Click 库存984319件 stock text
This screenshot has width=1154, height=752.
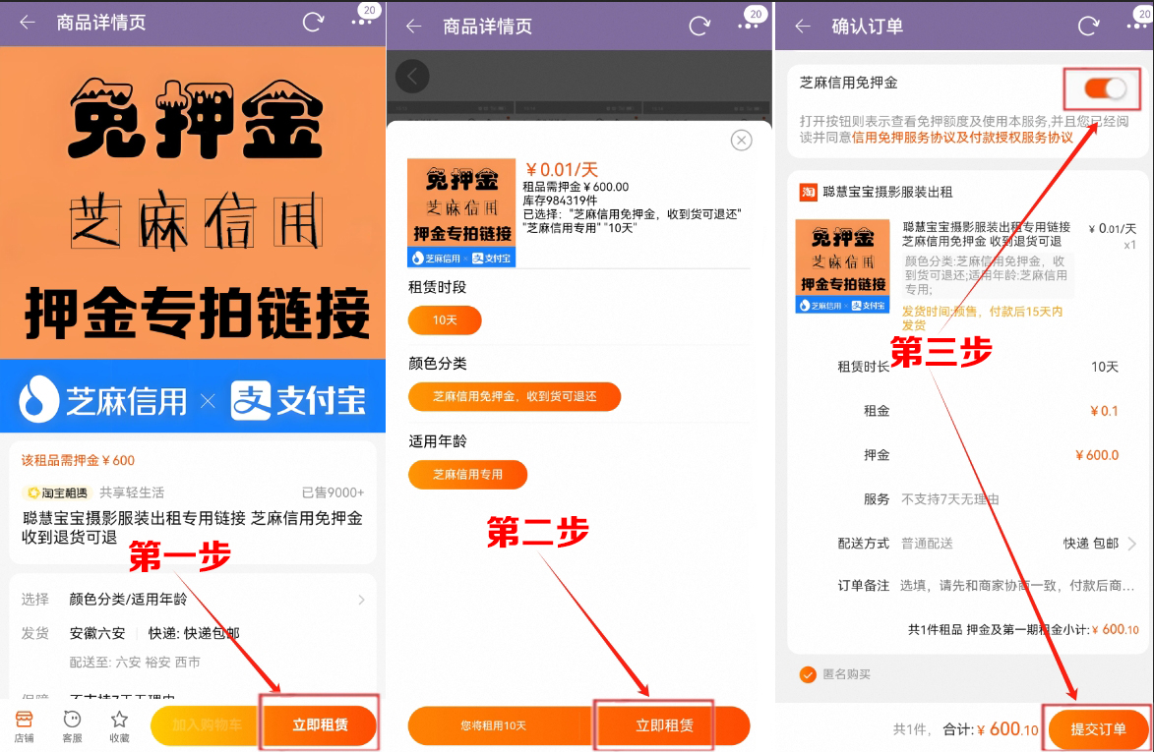click(560, 201)
